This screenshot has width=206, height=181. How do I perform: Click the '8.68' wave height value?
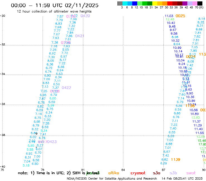point(199,29)
